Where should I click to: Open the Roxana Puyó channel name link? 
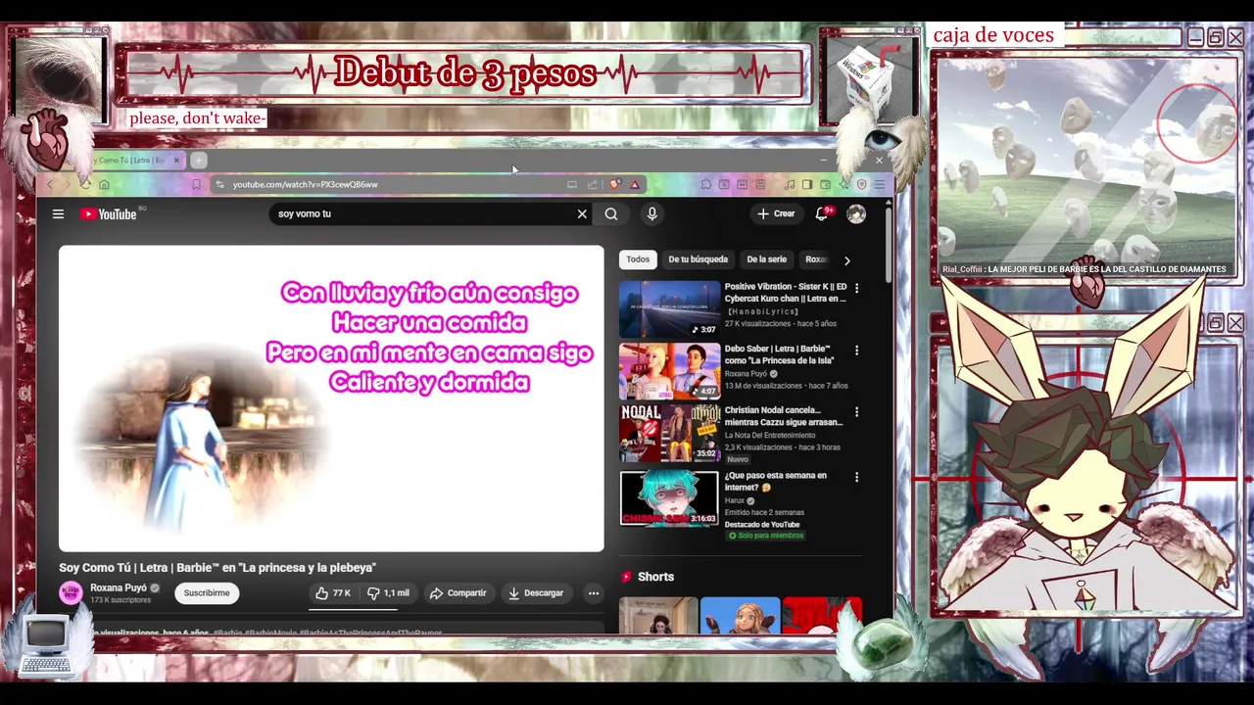(x=119, y=587)
